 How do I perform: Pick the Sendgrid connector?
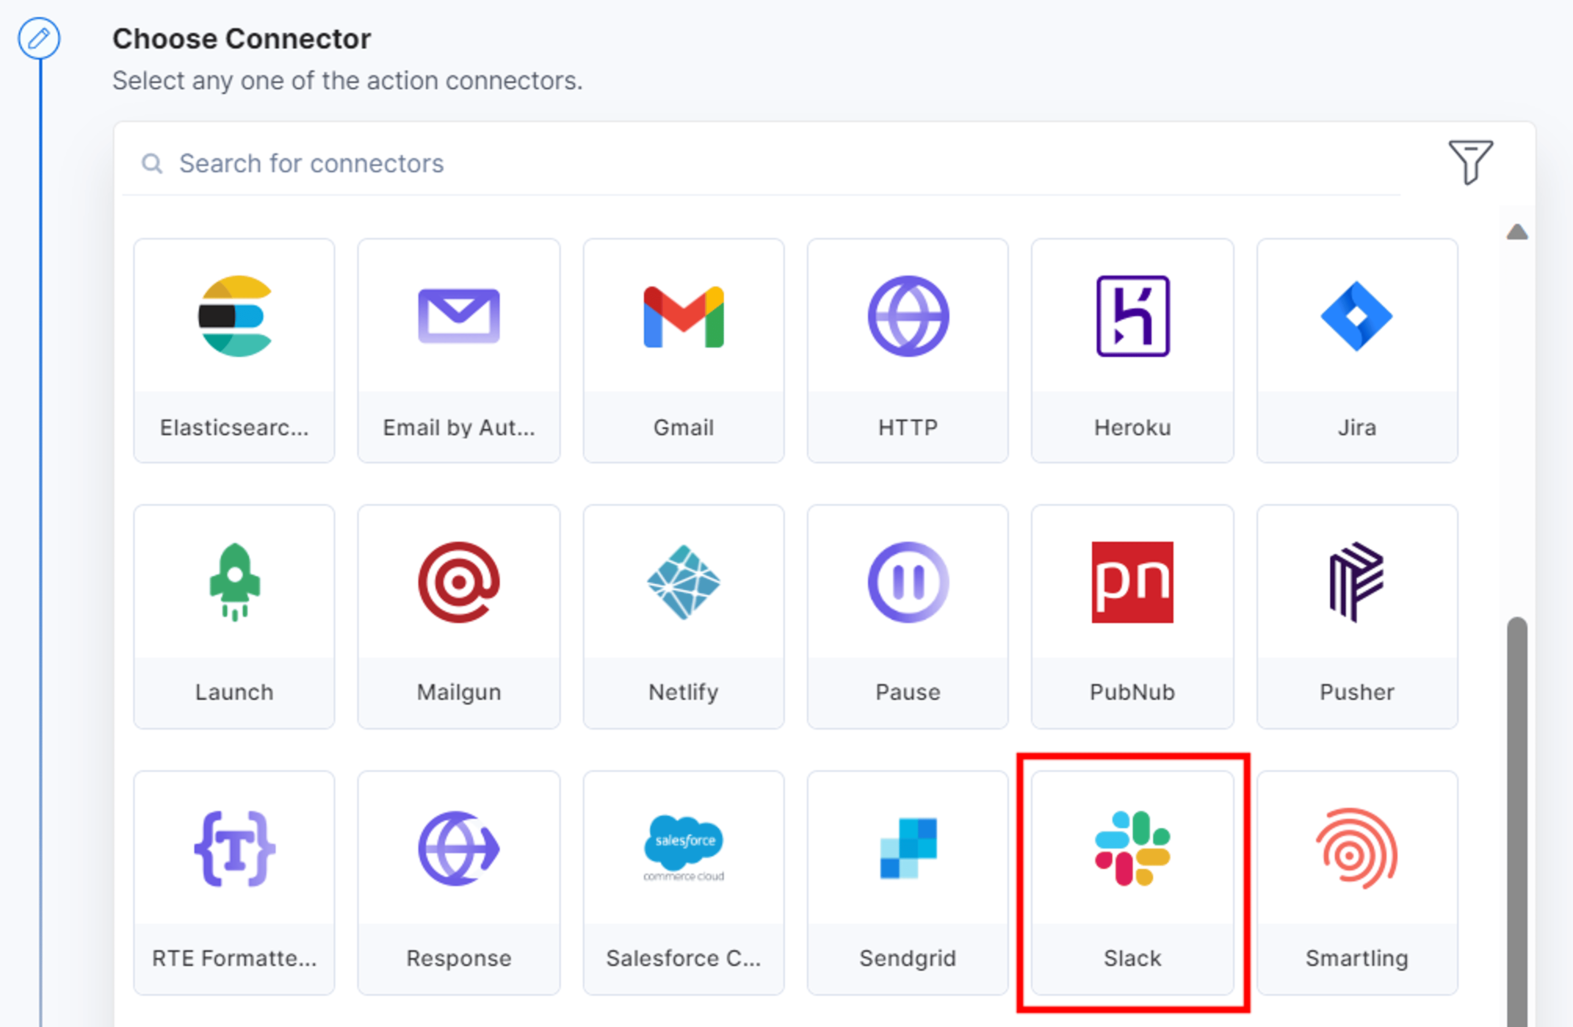908,883
